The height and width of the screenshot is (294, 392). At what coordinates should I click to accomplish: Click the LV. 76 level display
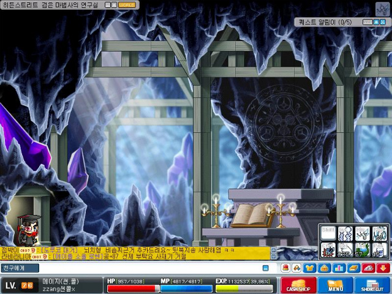click(x=20, y=285)
